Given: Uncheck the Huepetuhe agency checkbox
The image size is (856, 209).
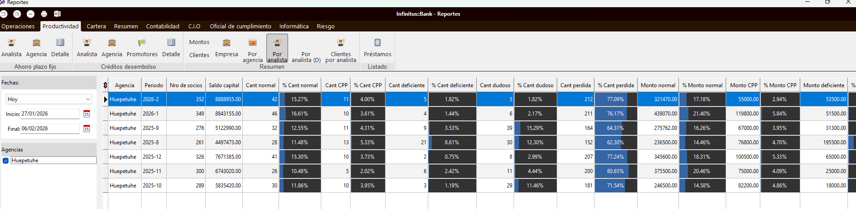Looking at the screenshot, I should point(6,160).
